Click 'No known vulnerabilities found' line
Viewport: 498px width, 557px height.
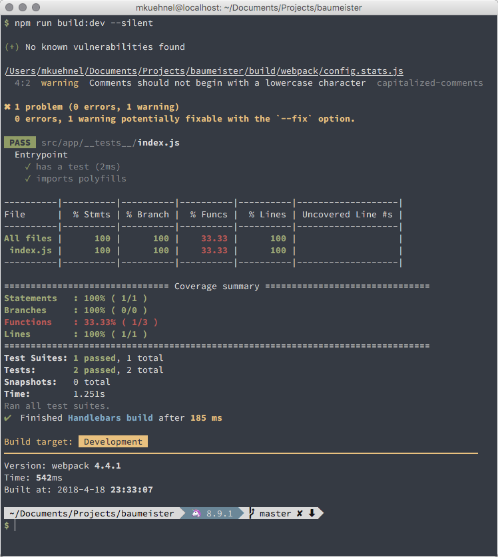click(x=105, y=47)
